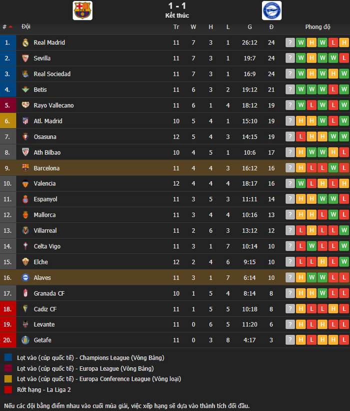Select Villarreal yellow badge icon
Viewport: 350px width, 411px height.
click(x=25, y=230)
